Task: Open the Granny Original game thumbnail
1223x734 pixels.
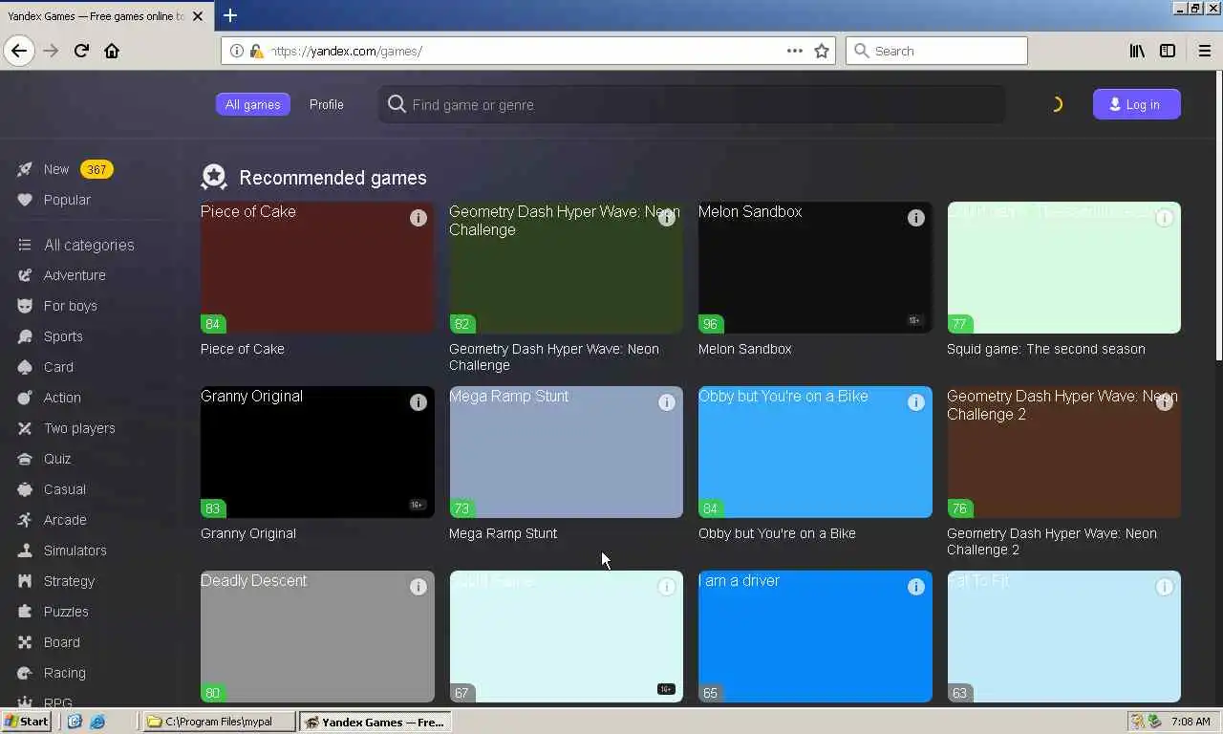Action: click(x=317, y=452)
